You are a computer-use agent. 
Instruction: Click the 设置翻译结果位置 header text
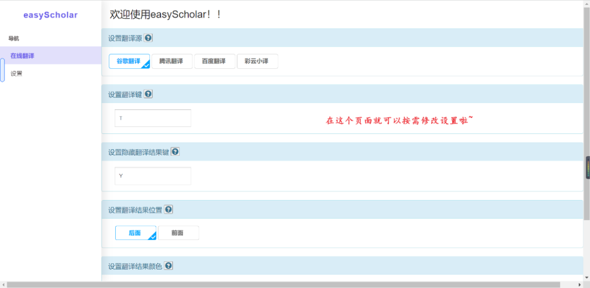(x=135, y=210)
